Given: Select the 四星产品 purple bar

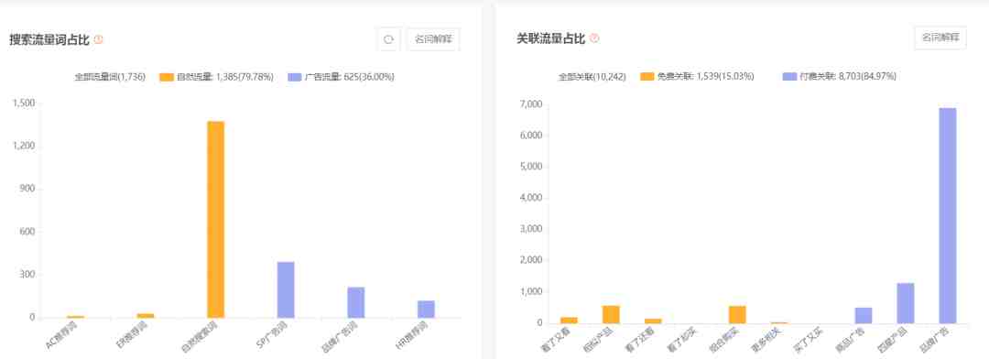Looking at the screenshot, I should point(906,303).
